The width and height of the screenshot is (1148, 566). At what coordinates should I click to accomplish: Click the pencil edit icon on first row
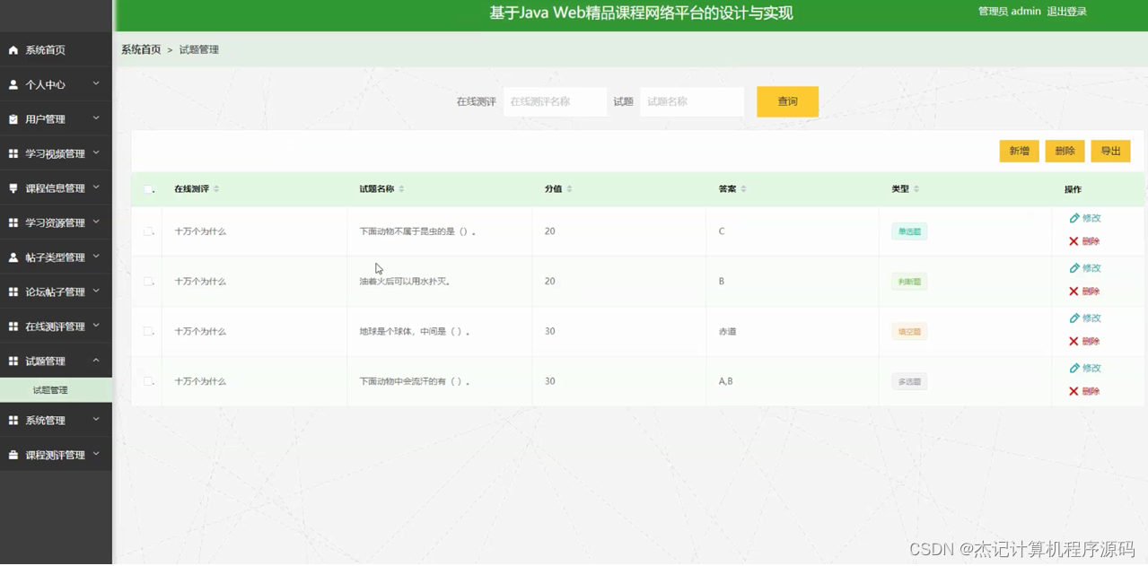coord(1074,218)
